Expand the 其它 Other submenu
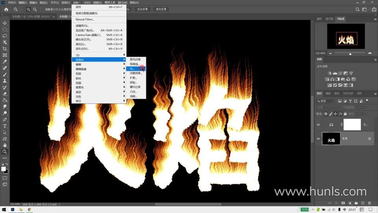378x213 pixels. pos(99,101)
